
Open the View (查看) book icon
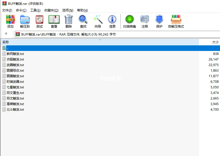coord(54,19)
